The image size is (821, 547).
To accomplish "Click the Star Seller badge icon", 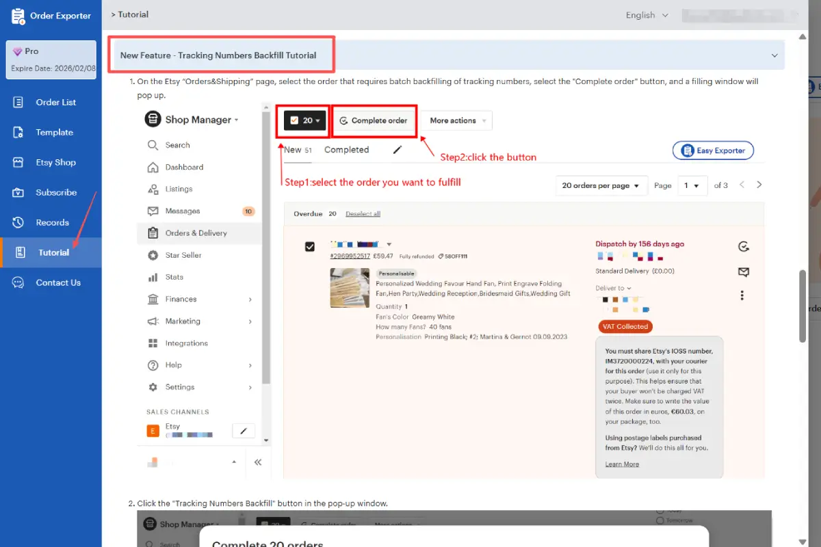I will tap(153, 255).
